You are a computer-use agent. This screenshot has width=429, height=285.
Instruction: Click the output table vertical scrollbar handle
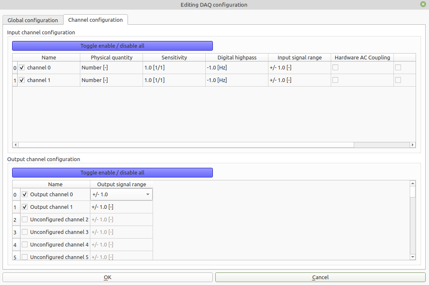pos(413,192)
